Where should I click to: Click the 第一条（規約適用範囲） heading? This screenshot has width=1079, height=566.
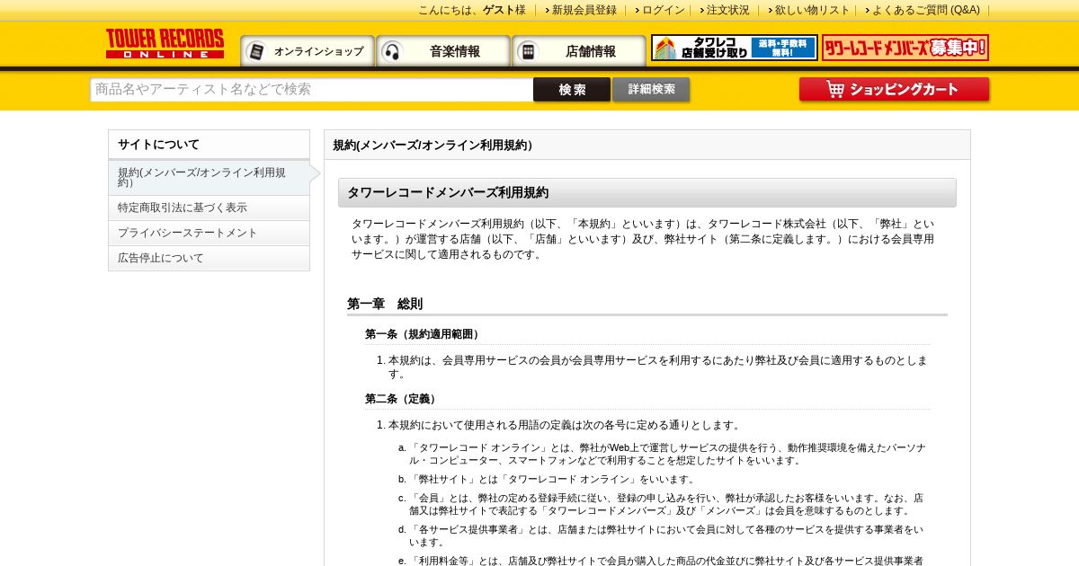tap(424, 334)
